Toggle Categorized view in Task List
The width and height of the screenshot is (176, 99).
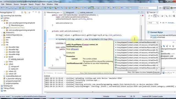pyautogui.click(x=155, y=16)
